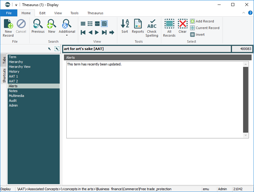Open the Quick Access Toolbar dropdown
The width and height of the screenshot is (254, 192).
(x=16, y=5)
